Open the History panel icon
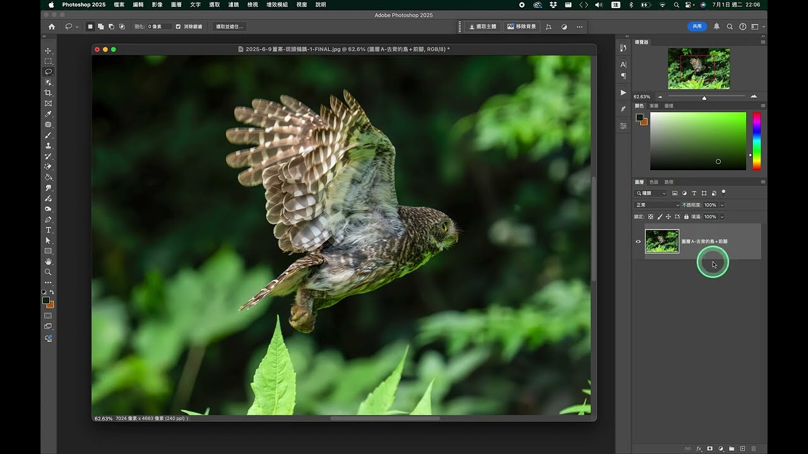Screen dimensions: 808x454 point(623,48)
